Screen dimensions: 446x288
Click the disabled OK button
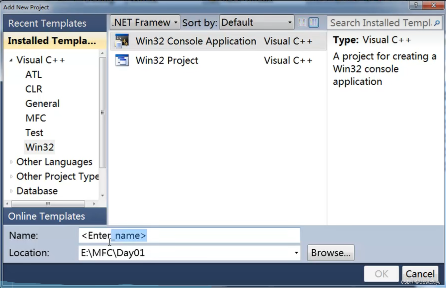[x=382, y=274]
